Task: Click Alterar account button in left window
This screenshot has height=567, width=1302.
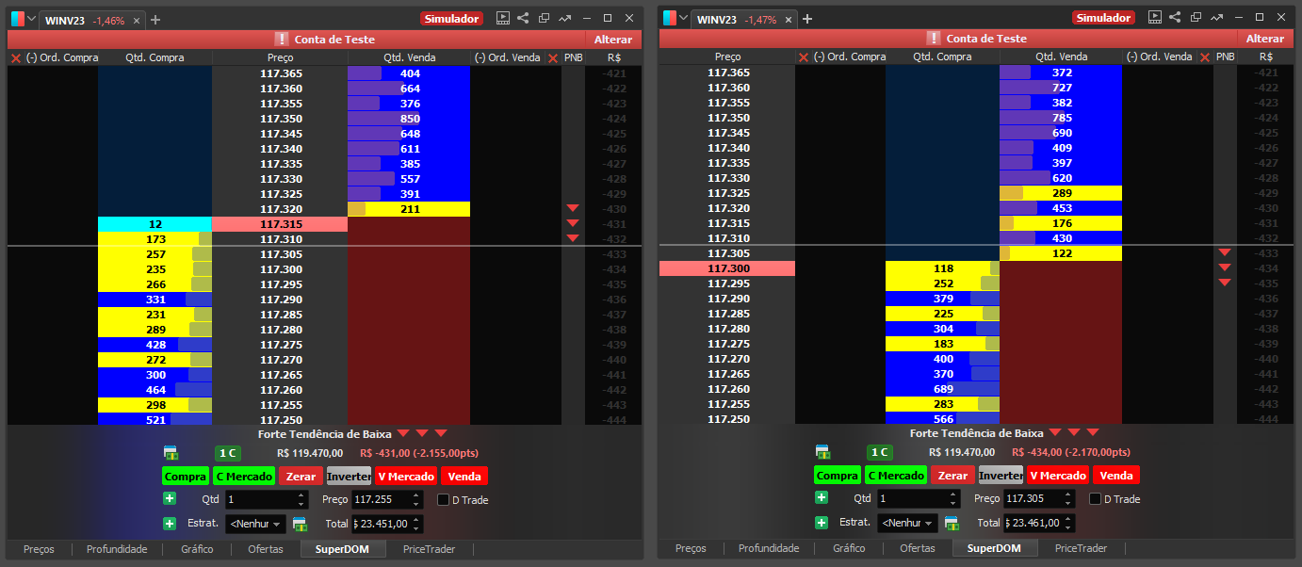Action: point(613,39)
